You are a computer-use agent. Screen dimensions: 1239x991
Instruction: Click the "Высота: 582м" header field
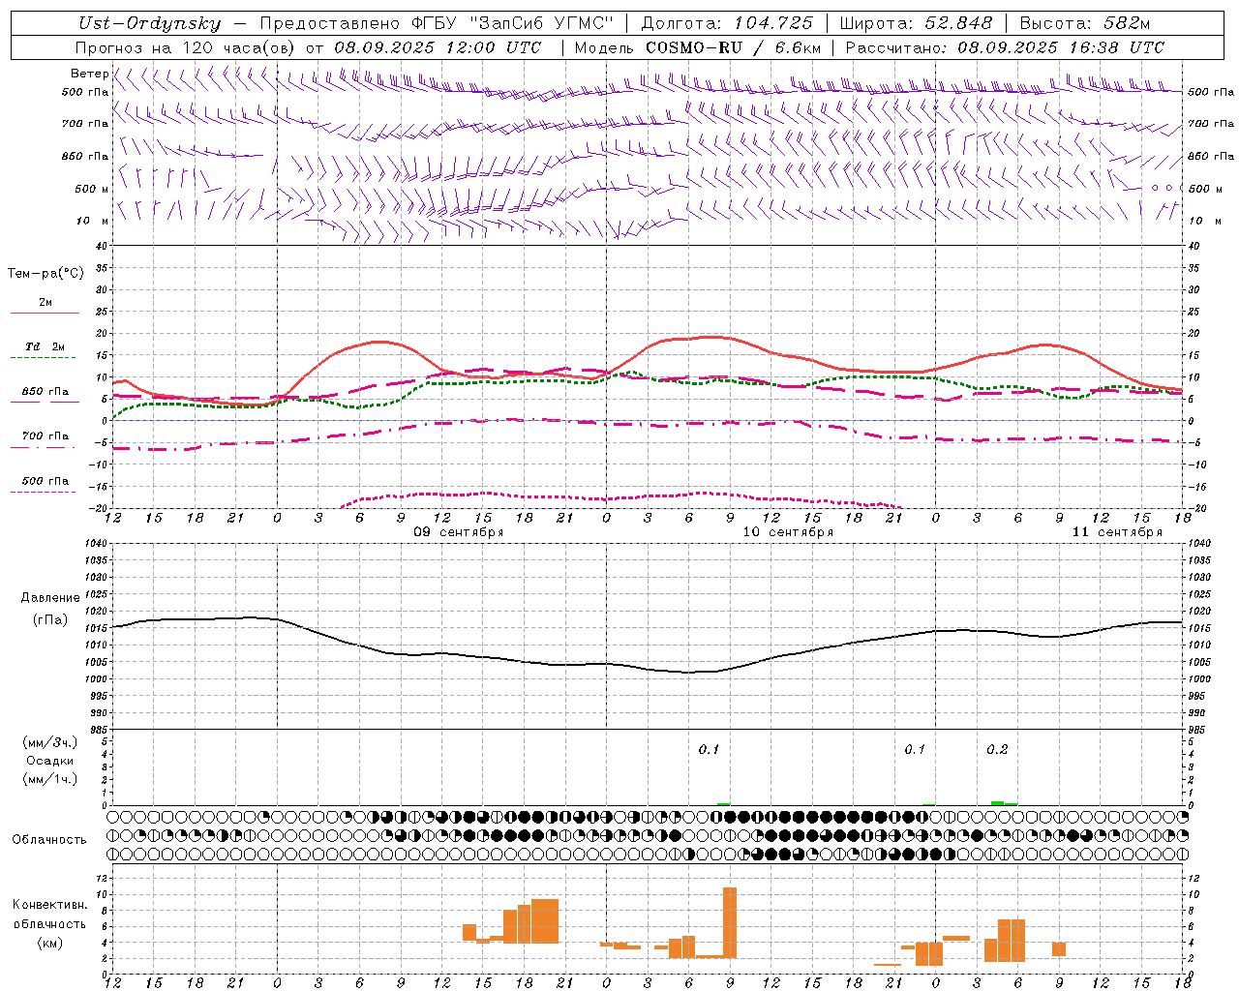click(x=1084, y=23)
